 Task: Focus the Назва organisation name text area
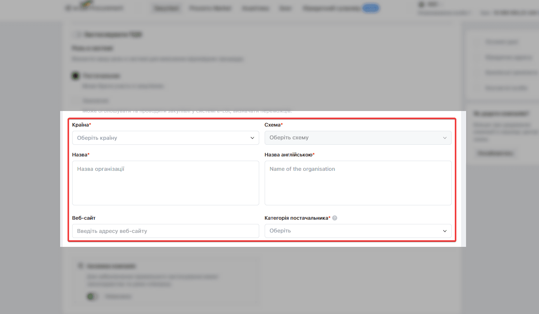(166, 183)
